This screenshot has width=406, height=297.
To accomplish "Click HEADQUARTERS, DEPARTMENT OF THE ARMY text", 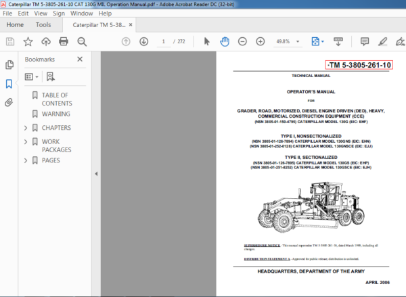I will pyautogui.click(x=311, y=271).
